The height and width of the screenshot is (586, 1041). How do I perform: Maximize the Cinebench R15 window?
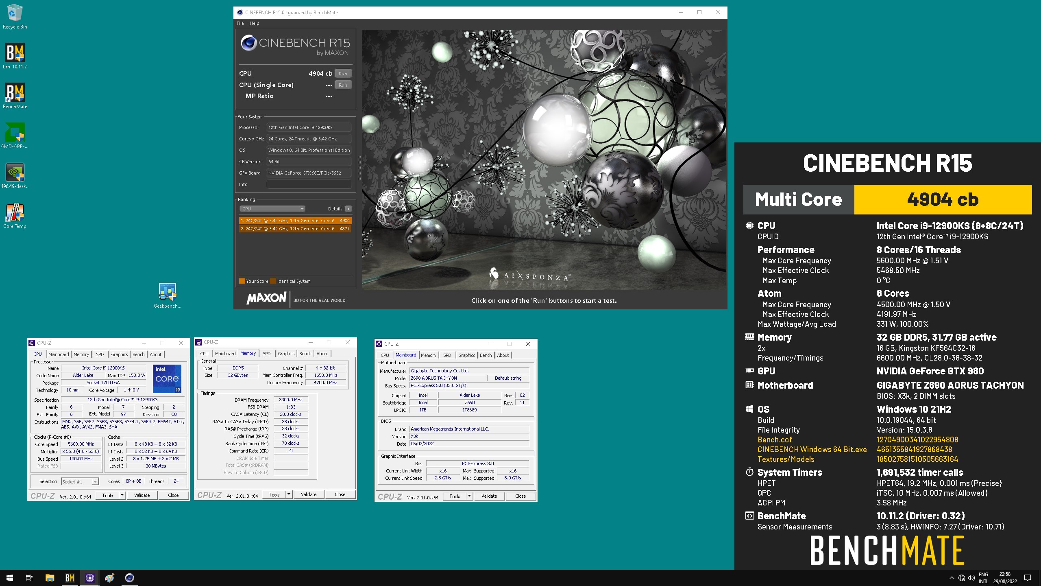[699, 13]
